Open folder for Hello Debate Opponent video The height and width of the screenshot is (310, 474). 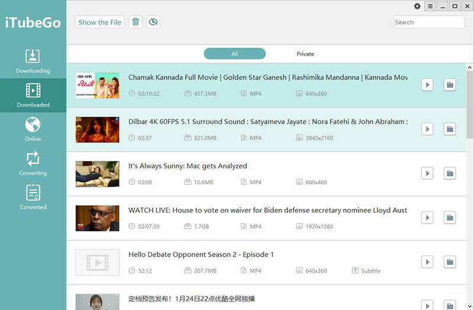[450, 262]
